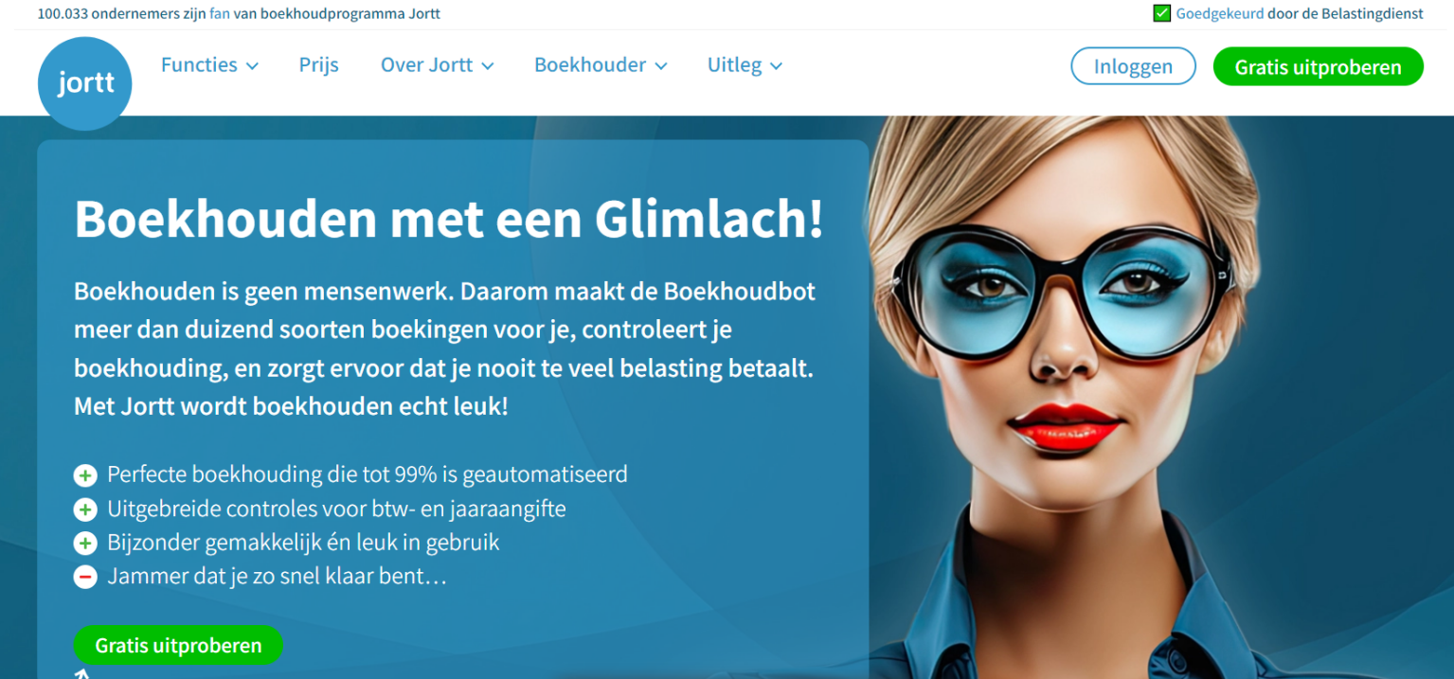Click the round jortt logo
The height and width of the screenshot is (679, 1454).
point(85,83)
